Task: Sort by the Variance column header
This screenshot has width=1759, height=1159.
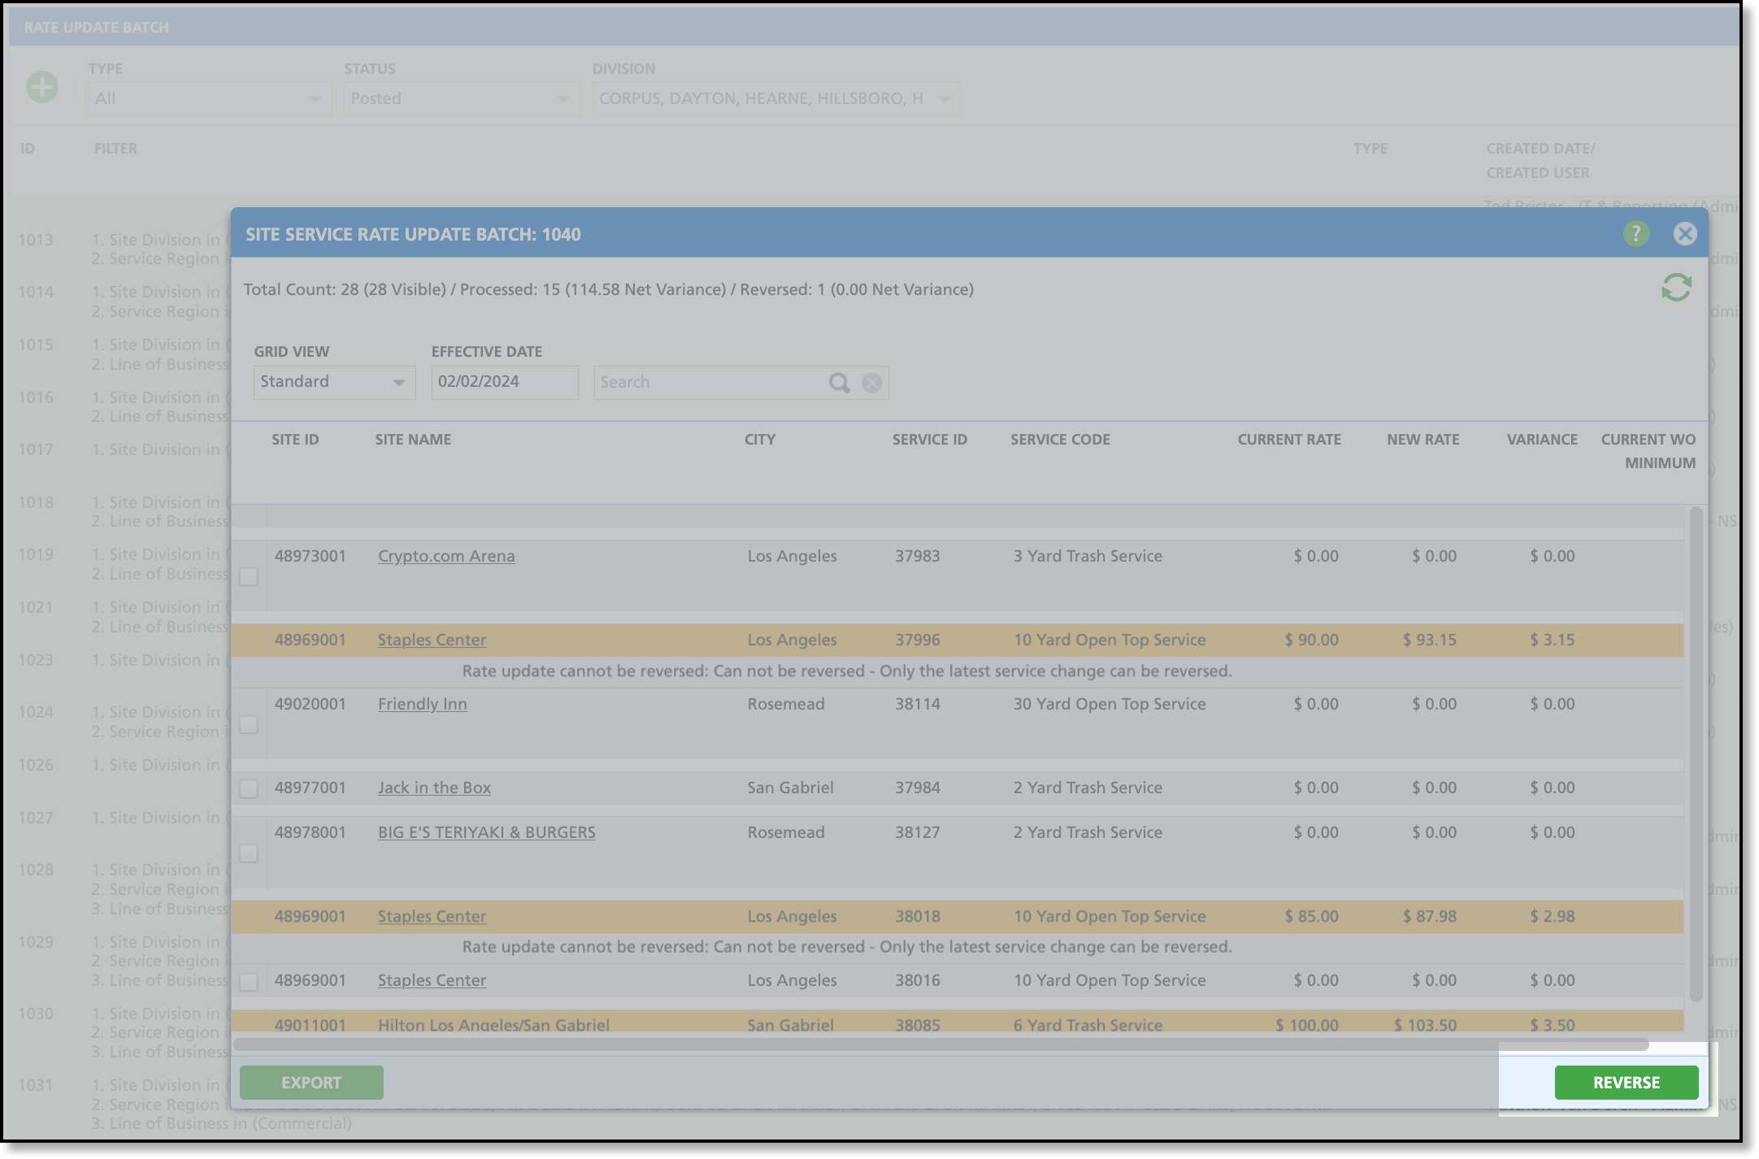Action: point(1541,440)
